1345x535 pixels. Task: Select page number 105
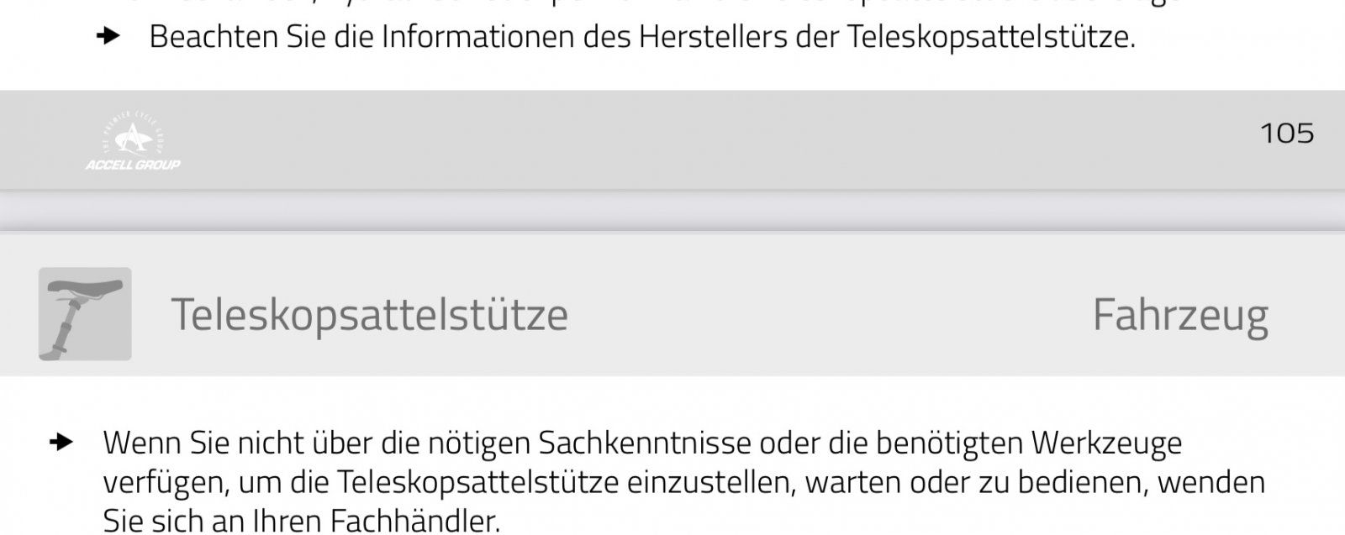click(x=1287, y=134)
